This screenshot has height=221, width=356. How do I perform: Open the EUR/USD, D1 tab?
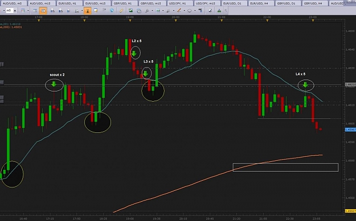(235, 3)
